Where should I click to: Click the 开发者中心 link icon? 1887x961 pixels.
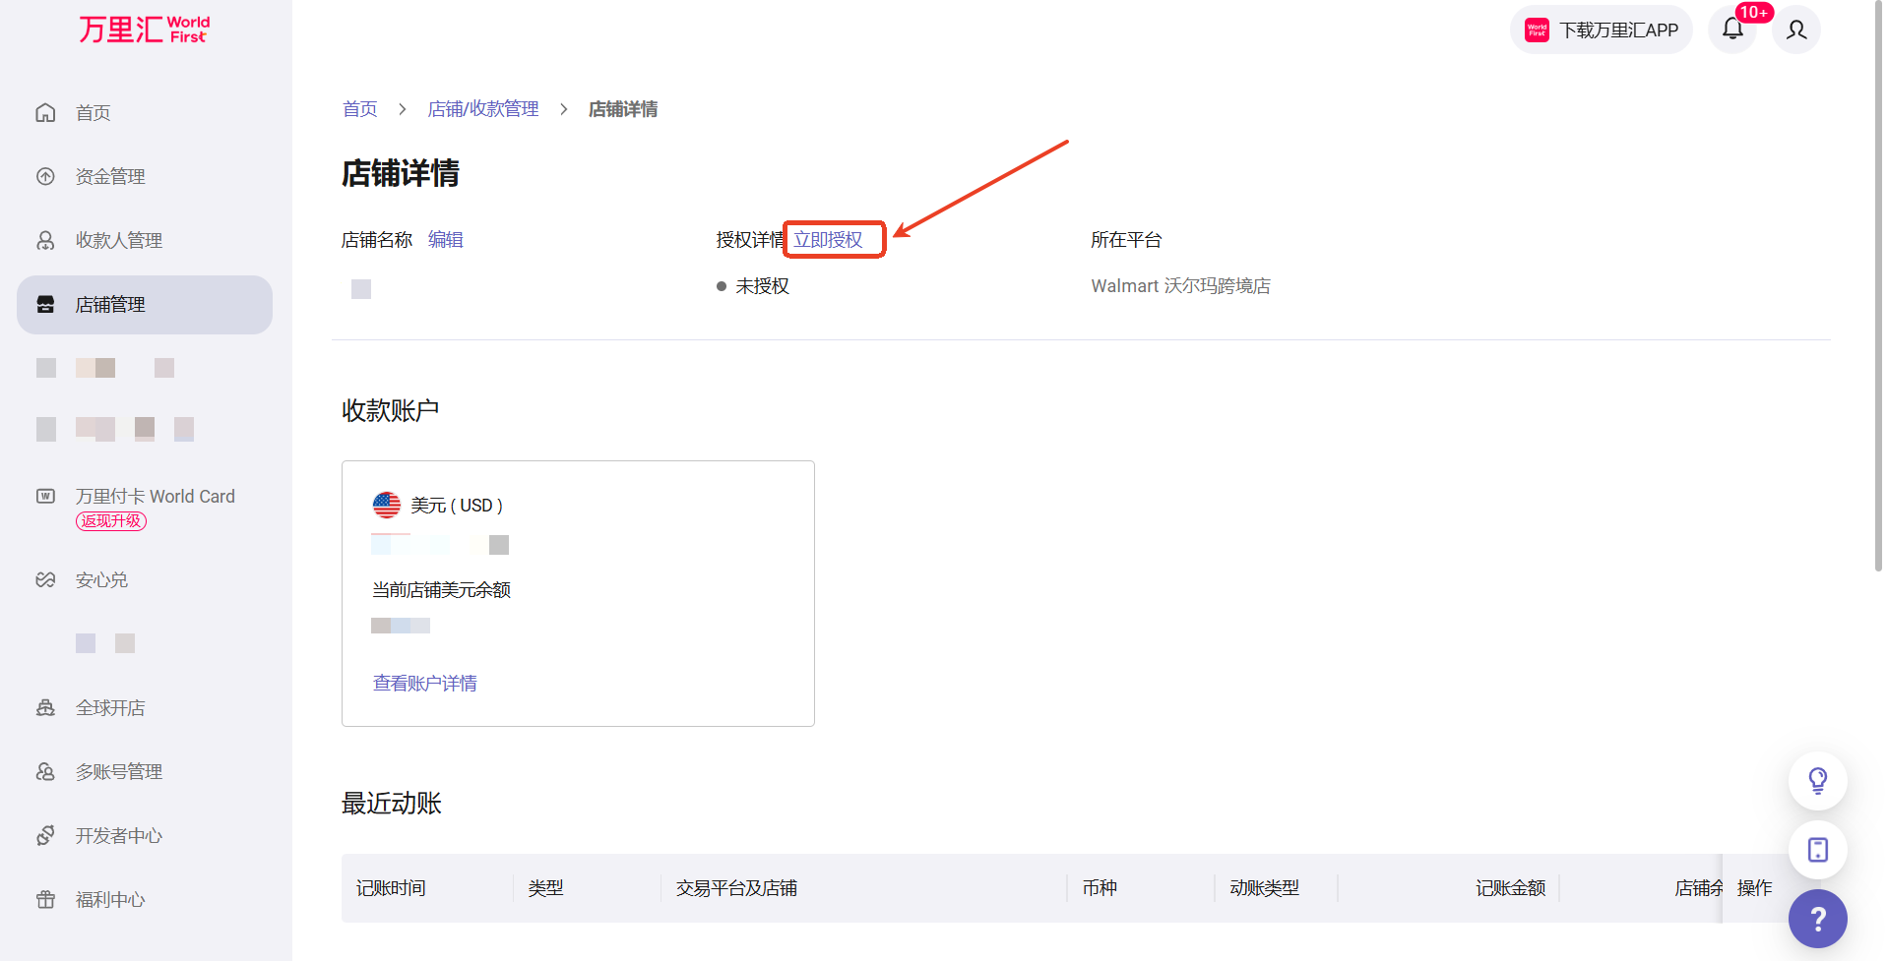pyautogui.click(x=45, y=836)
